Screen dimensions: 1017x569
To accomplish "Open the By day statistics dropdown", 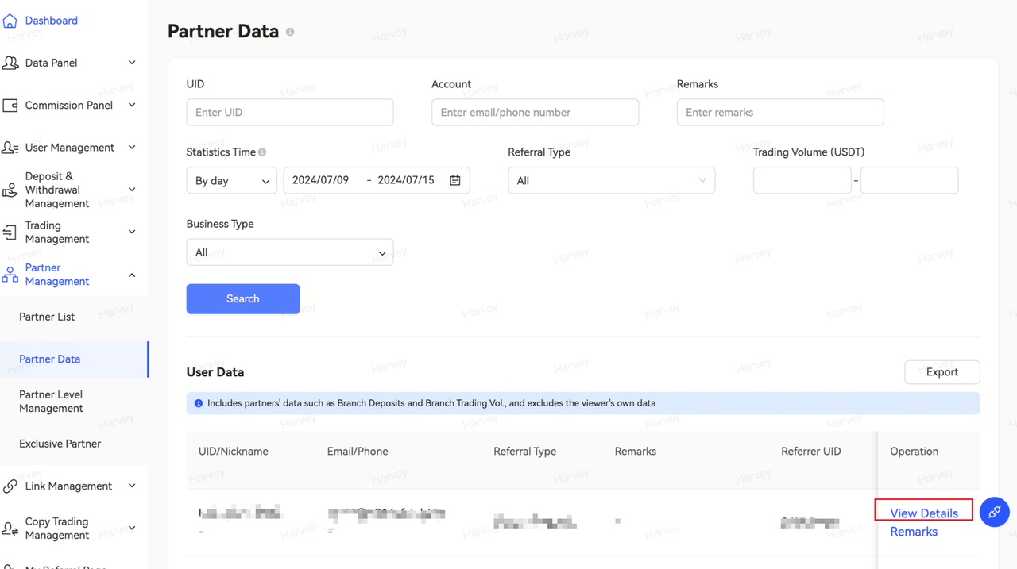I will point(232,181).
